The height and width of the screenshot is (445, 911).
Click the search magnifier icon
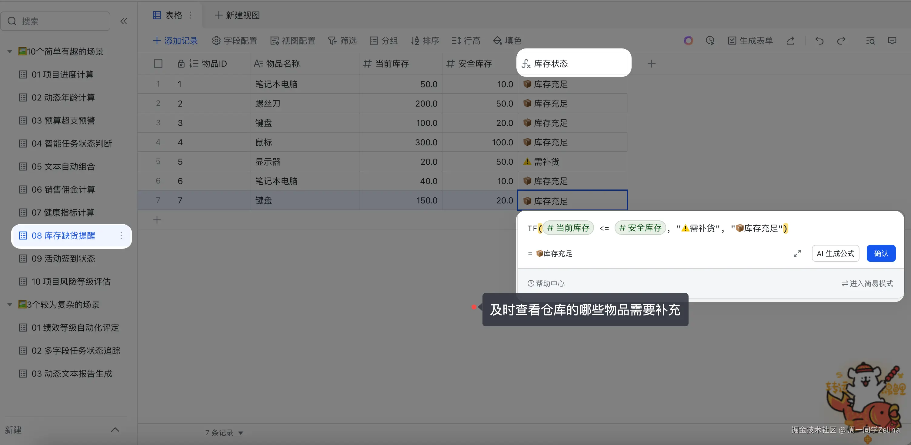[12, 21]
